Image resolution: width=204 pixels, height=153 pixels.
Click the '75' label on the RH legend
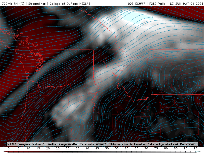click(156, 148)
